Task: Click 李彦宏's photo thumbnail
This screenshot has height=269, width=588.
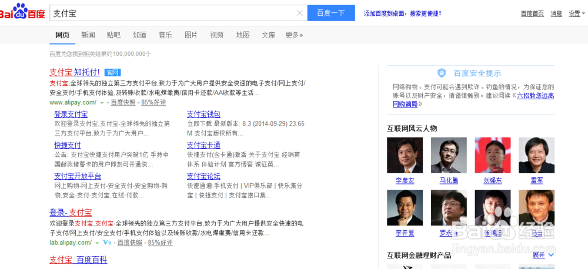Action: [x=405, y=155]
